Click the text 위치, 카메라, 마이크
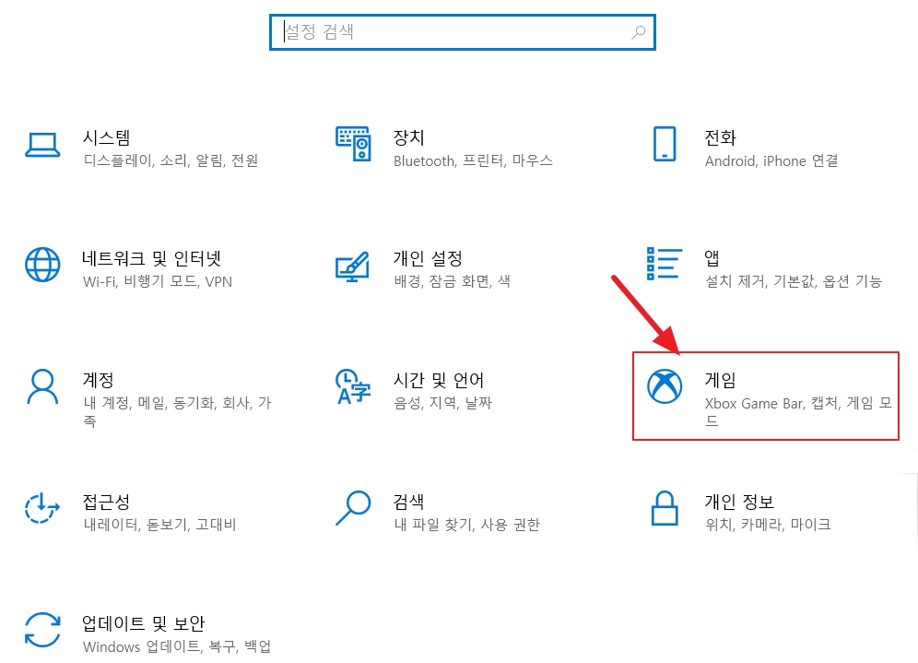The height and width of the screenshot is (663, 918). pyautogui.click(x=768, y=524)
